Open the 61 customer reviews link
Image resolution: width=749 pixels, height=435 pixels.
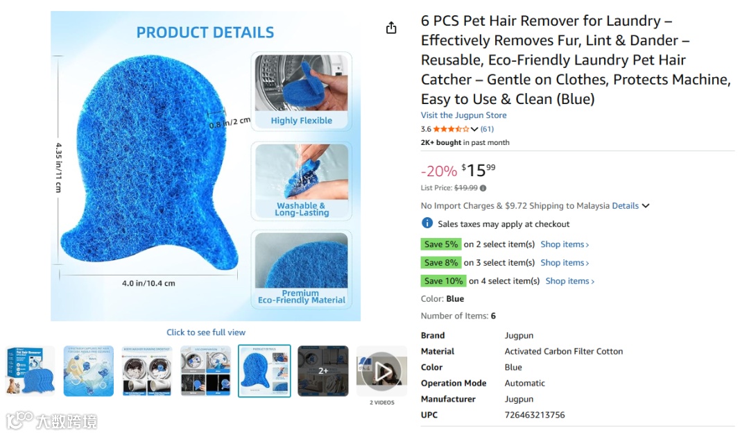[x=487, y=129]
